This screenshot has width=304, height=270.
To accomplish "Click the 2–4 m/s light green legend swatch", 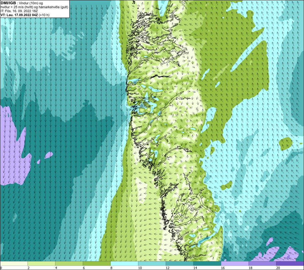I will coord(41,263).
